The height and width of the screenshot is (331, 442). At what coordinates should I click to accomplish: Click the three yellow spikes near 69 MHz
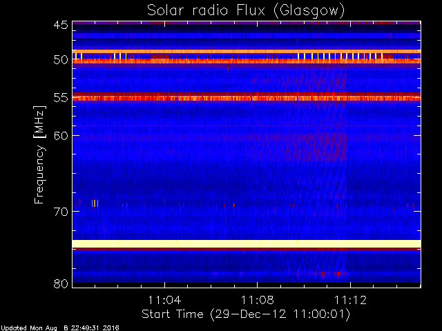click(x=95, y=203)
